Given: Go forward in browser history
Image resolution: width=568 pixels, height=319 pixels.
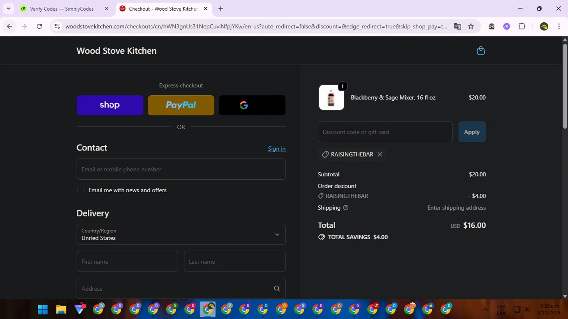Looking at the screenshot, I should tap(24, 26).
